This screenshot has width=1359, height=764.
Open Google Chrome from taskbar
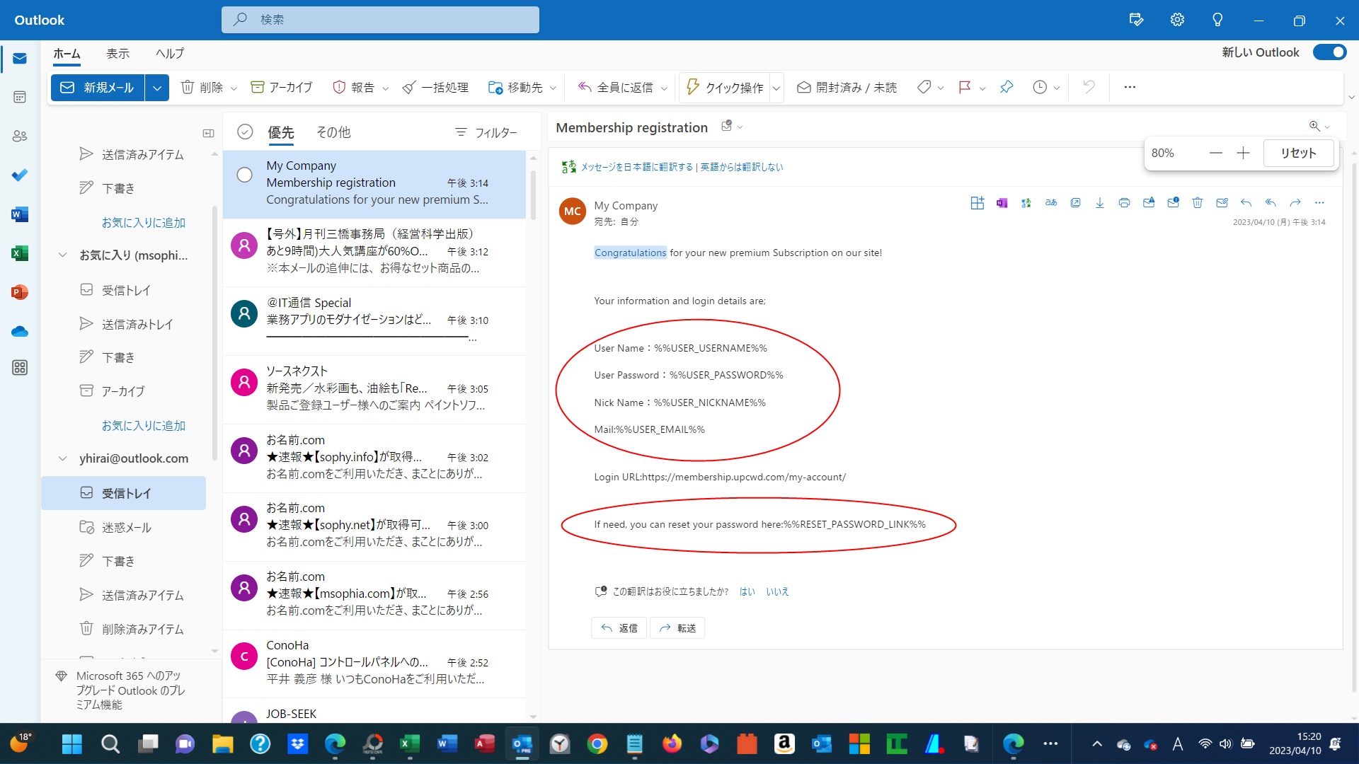tap(597, 743)
